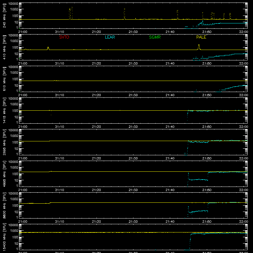
Task: Click the 1000 tick on the 15400 MHz axis
Action: pyautogui.click(x=14, y=231)
